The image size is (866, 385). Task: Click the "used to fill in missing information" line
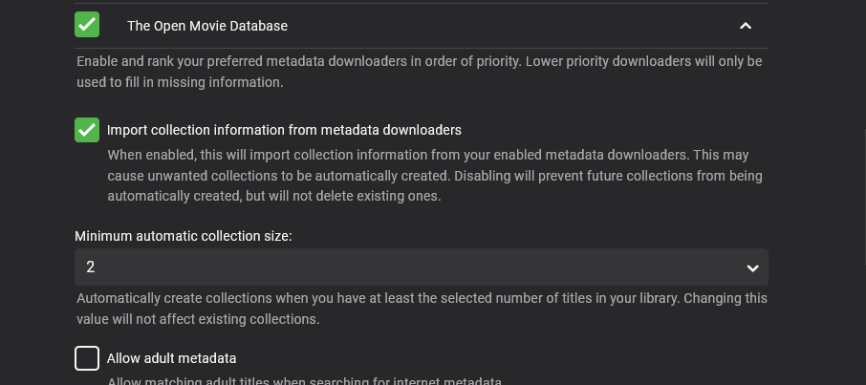click(180, 82)
